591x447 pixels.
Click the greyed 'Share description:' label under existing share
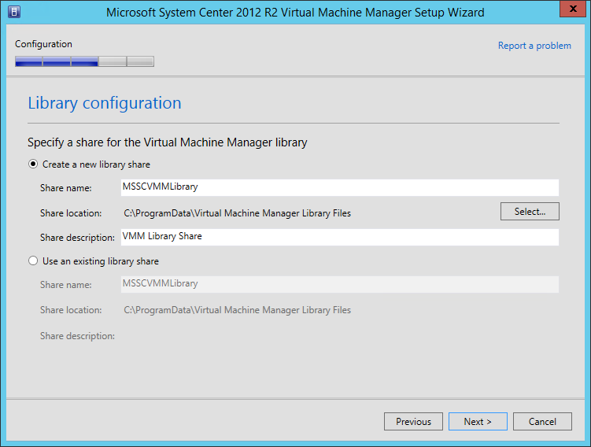(x=77, y=336)
